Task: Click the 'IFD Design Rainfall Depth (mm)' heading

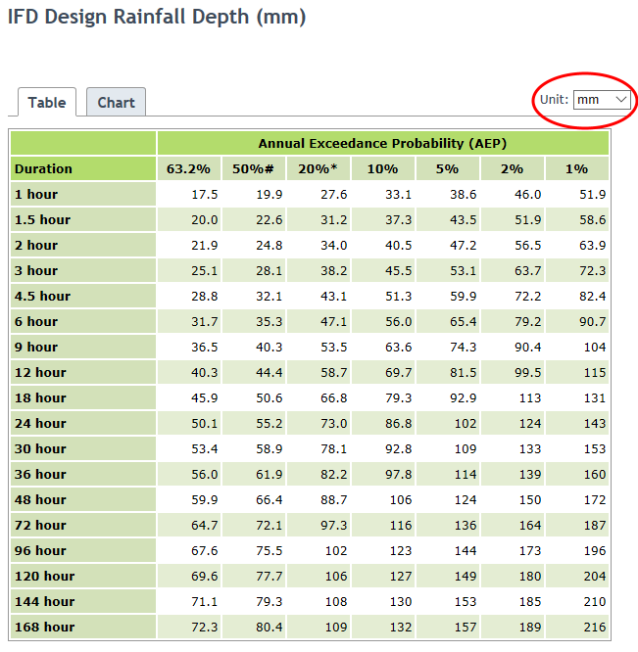Action: (x=157, y=18)
